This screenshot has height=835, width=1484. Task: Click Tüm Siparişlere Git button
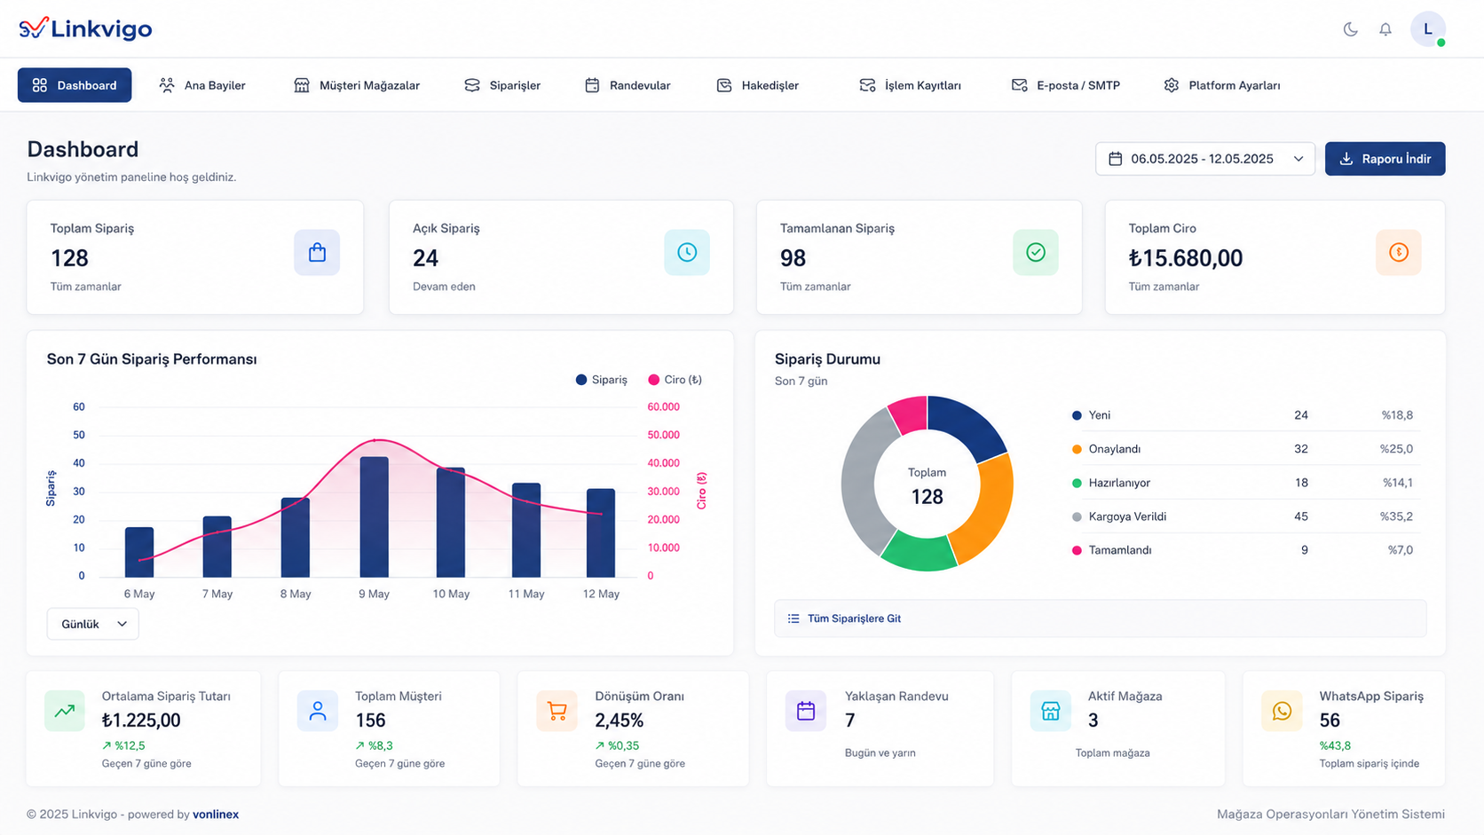[x=1100, y=618]
